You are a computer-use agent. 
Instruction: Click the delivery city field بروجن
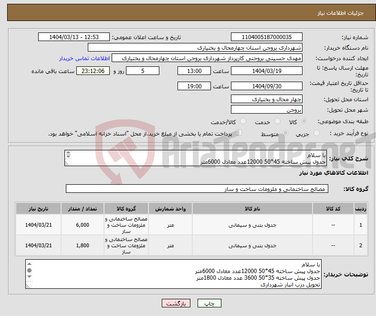(267, 109)
